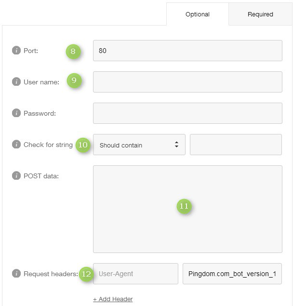
Task: Click into the User name field
Action: click(x=187, y=82)
